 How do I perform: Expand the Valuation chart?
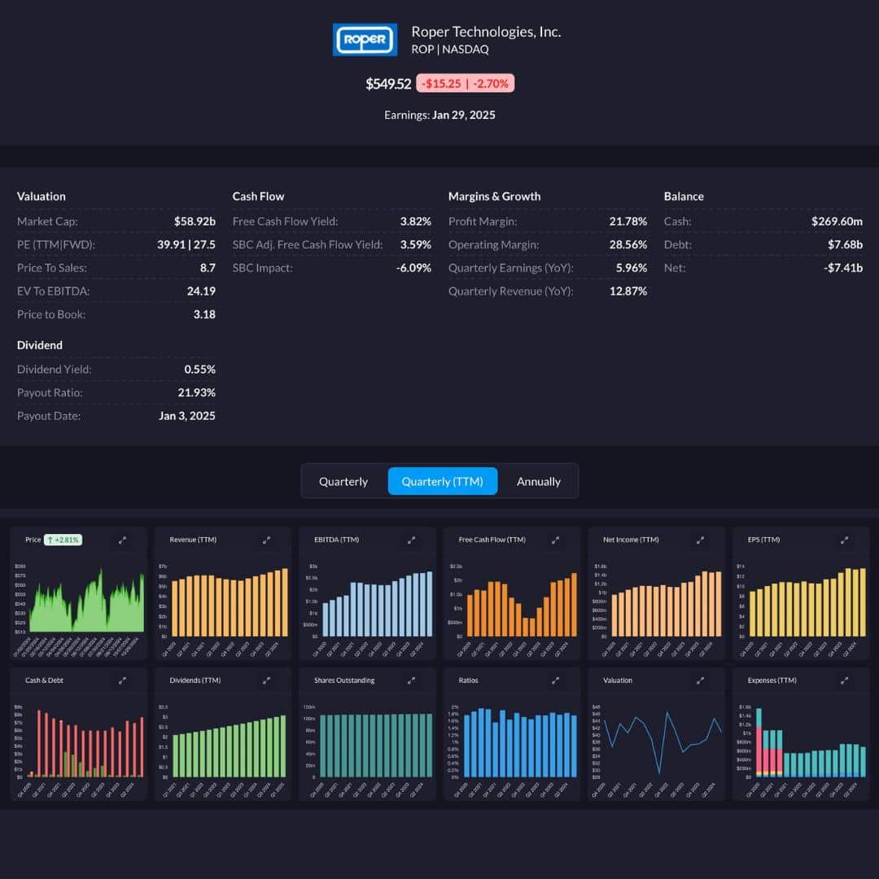(x=700, y=680)
